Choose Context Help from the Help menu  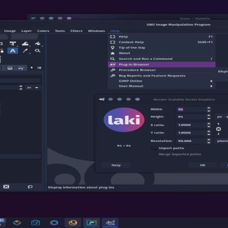pos(161,42)
